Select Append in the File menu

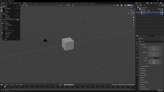pyautogui.click(x=11, y=23)
